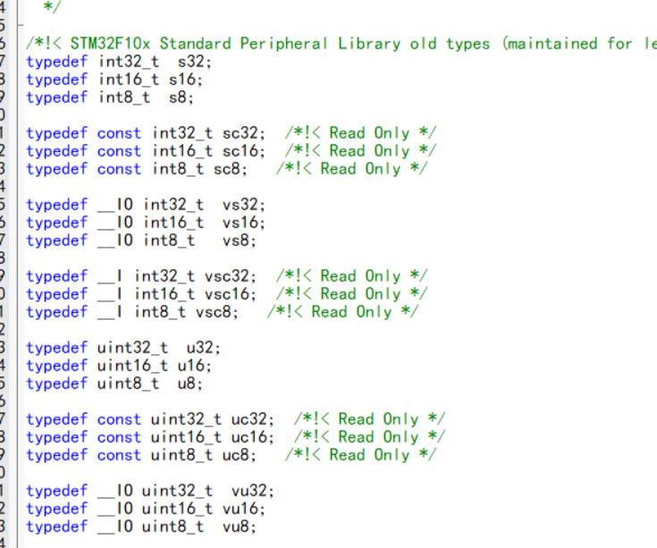Click '__IO' qualifier on the vu16 line
The image size is (657, 548).
click(115, 509)
